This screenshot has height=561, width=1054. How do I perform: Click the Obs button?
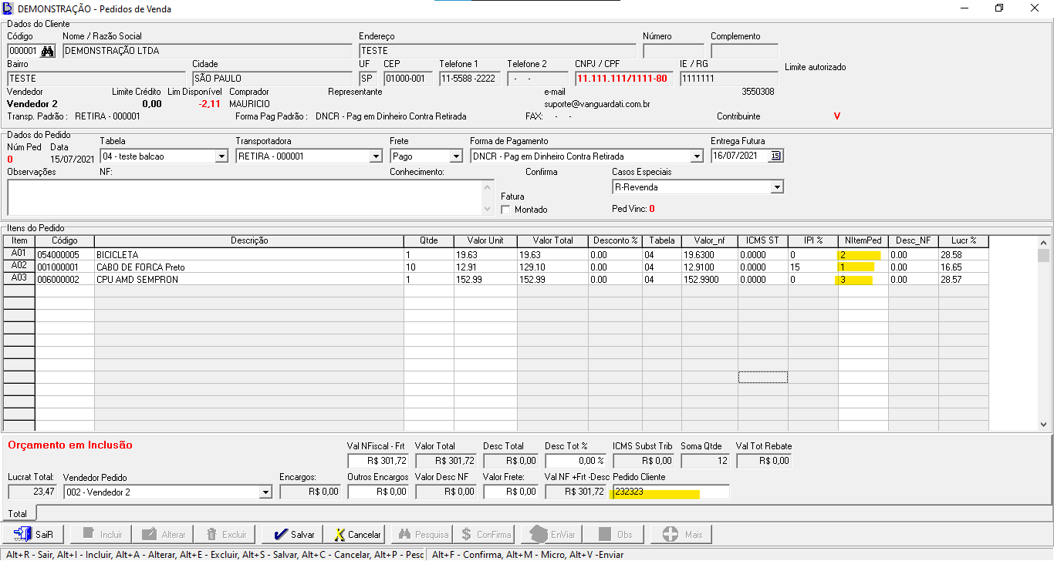tap(615, 534)
